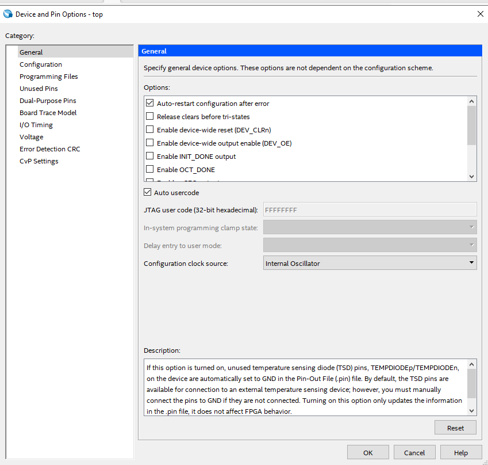Open the Configuration category
Screen dimensions: 488x465
[41, 64]
